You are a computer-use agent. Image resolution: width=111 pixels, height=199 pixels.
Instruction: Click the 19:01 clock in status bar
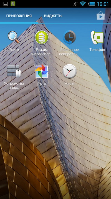coord(103,4)
